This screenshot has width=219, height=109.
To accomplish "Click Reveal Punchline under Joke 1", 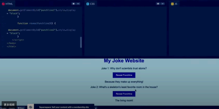I will [x=124, y=75].
